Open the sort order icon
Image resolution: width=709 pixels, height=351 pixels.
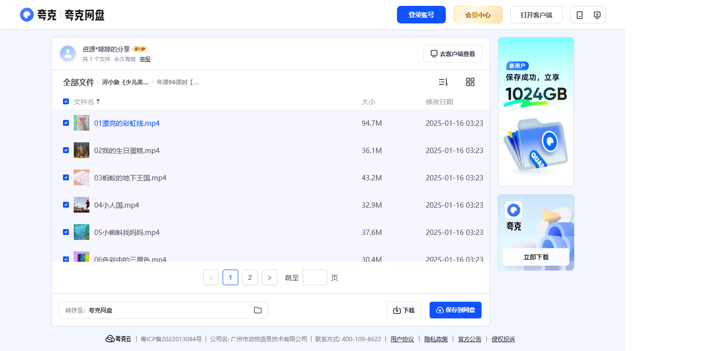coord(443,82)
